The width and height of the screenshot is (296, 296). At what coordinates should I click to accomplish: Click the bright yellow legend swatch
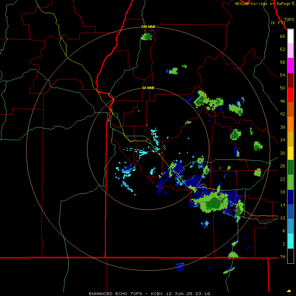coord(290,153)
